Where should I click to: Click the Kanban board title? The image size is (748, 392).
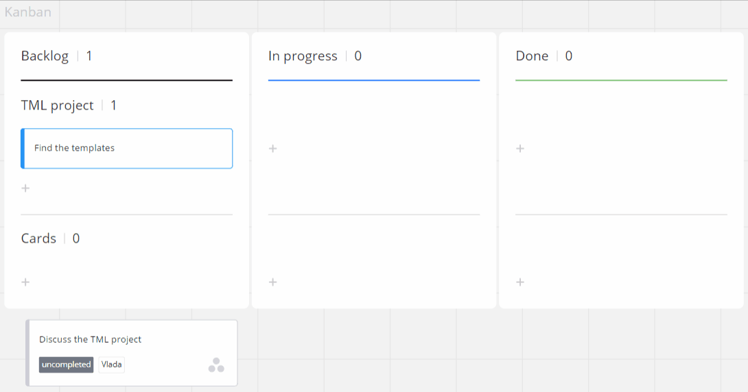pyautogui.click(x=27, y=12)
